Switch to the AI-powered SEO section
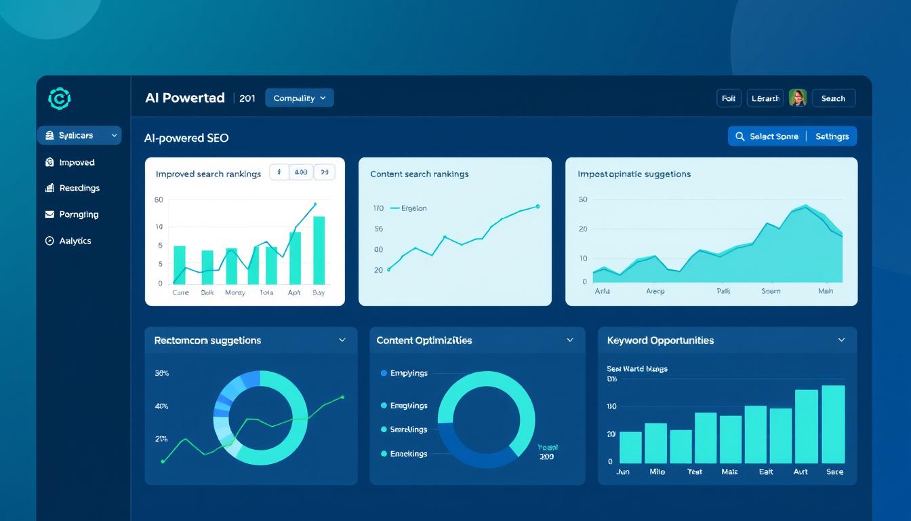This screenshot has height=521, width=911. tap(186, 138)
